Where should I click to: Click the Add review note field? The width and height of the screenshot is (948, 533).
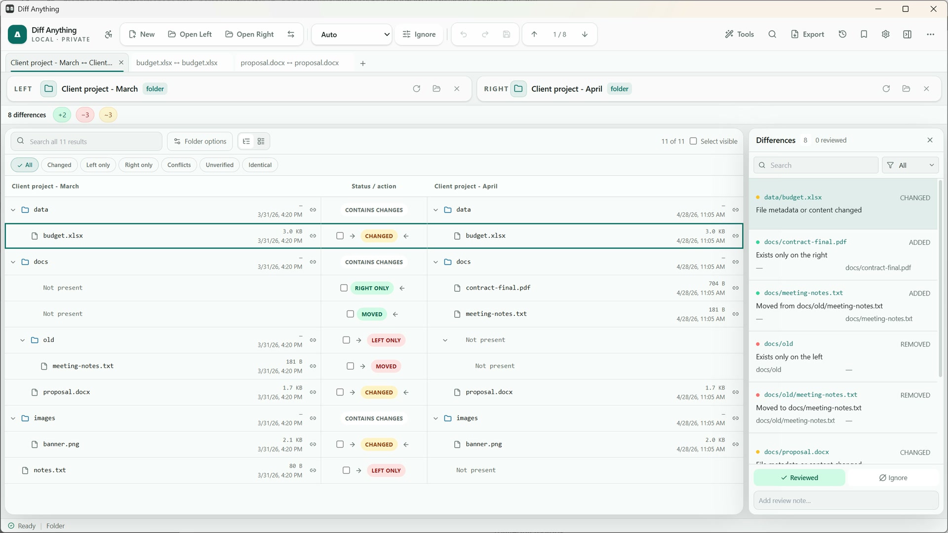click(x=846, y=500)
